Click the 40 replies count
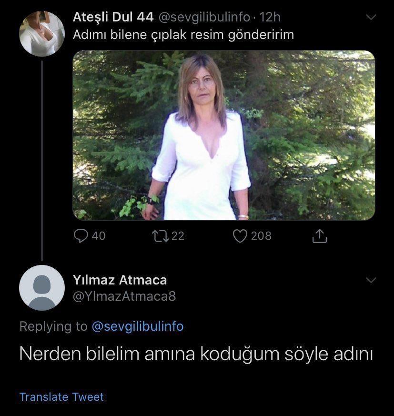The height and width of the screenshot is (416, 394). click(x=99, y=236)
